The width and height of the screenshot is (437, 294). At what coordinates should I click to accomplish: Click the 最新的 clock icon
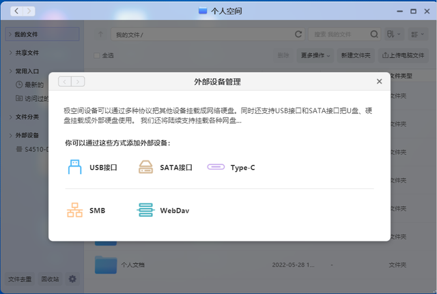point(19,85)
